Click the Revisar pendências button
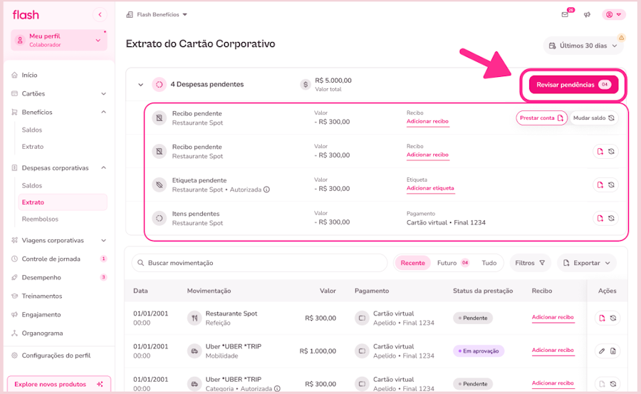This screenshot has width=641, height=394. (573, 85)
